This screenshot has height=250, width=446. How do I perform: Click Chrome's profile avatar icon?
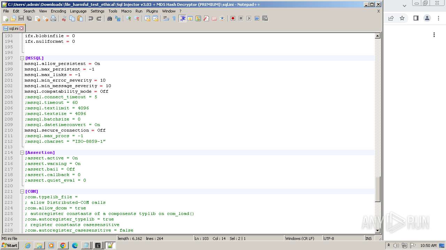coord(427,18)
